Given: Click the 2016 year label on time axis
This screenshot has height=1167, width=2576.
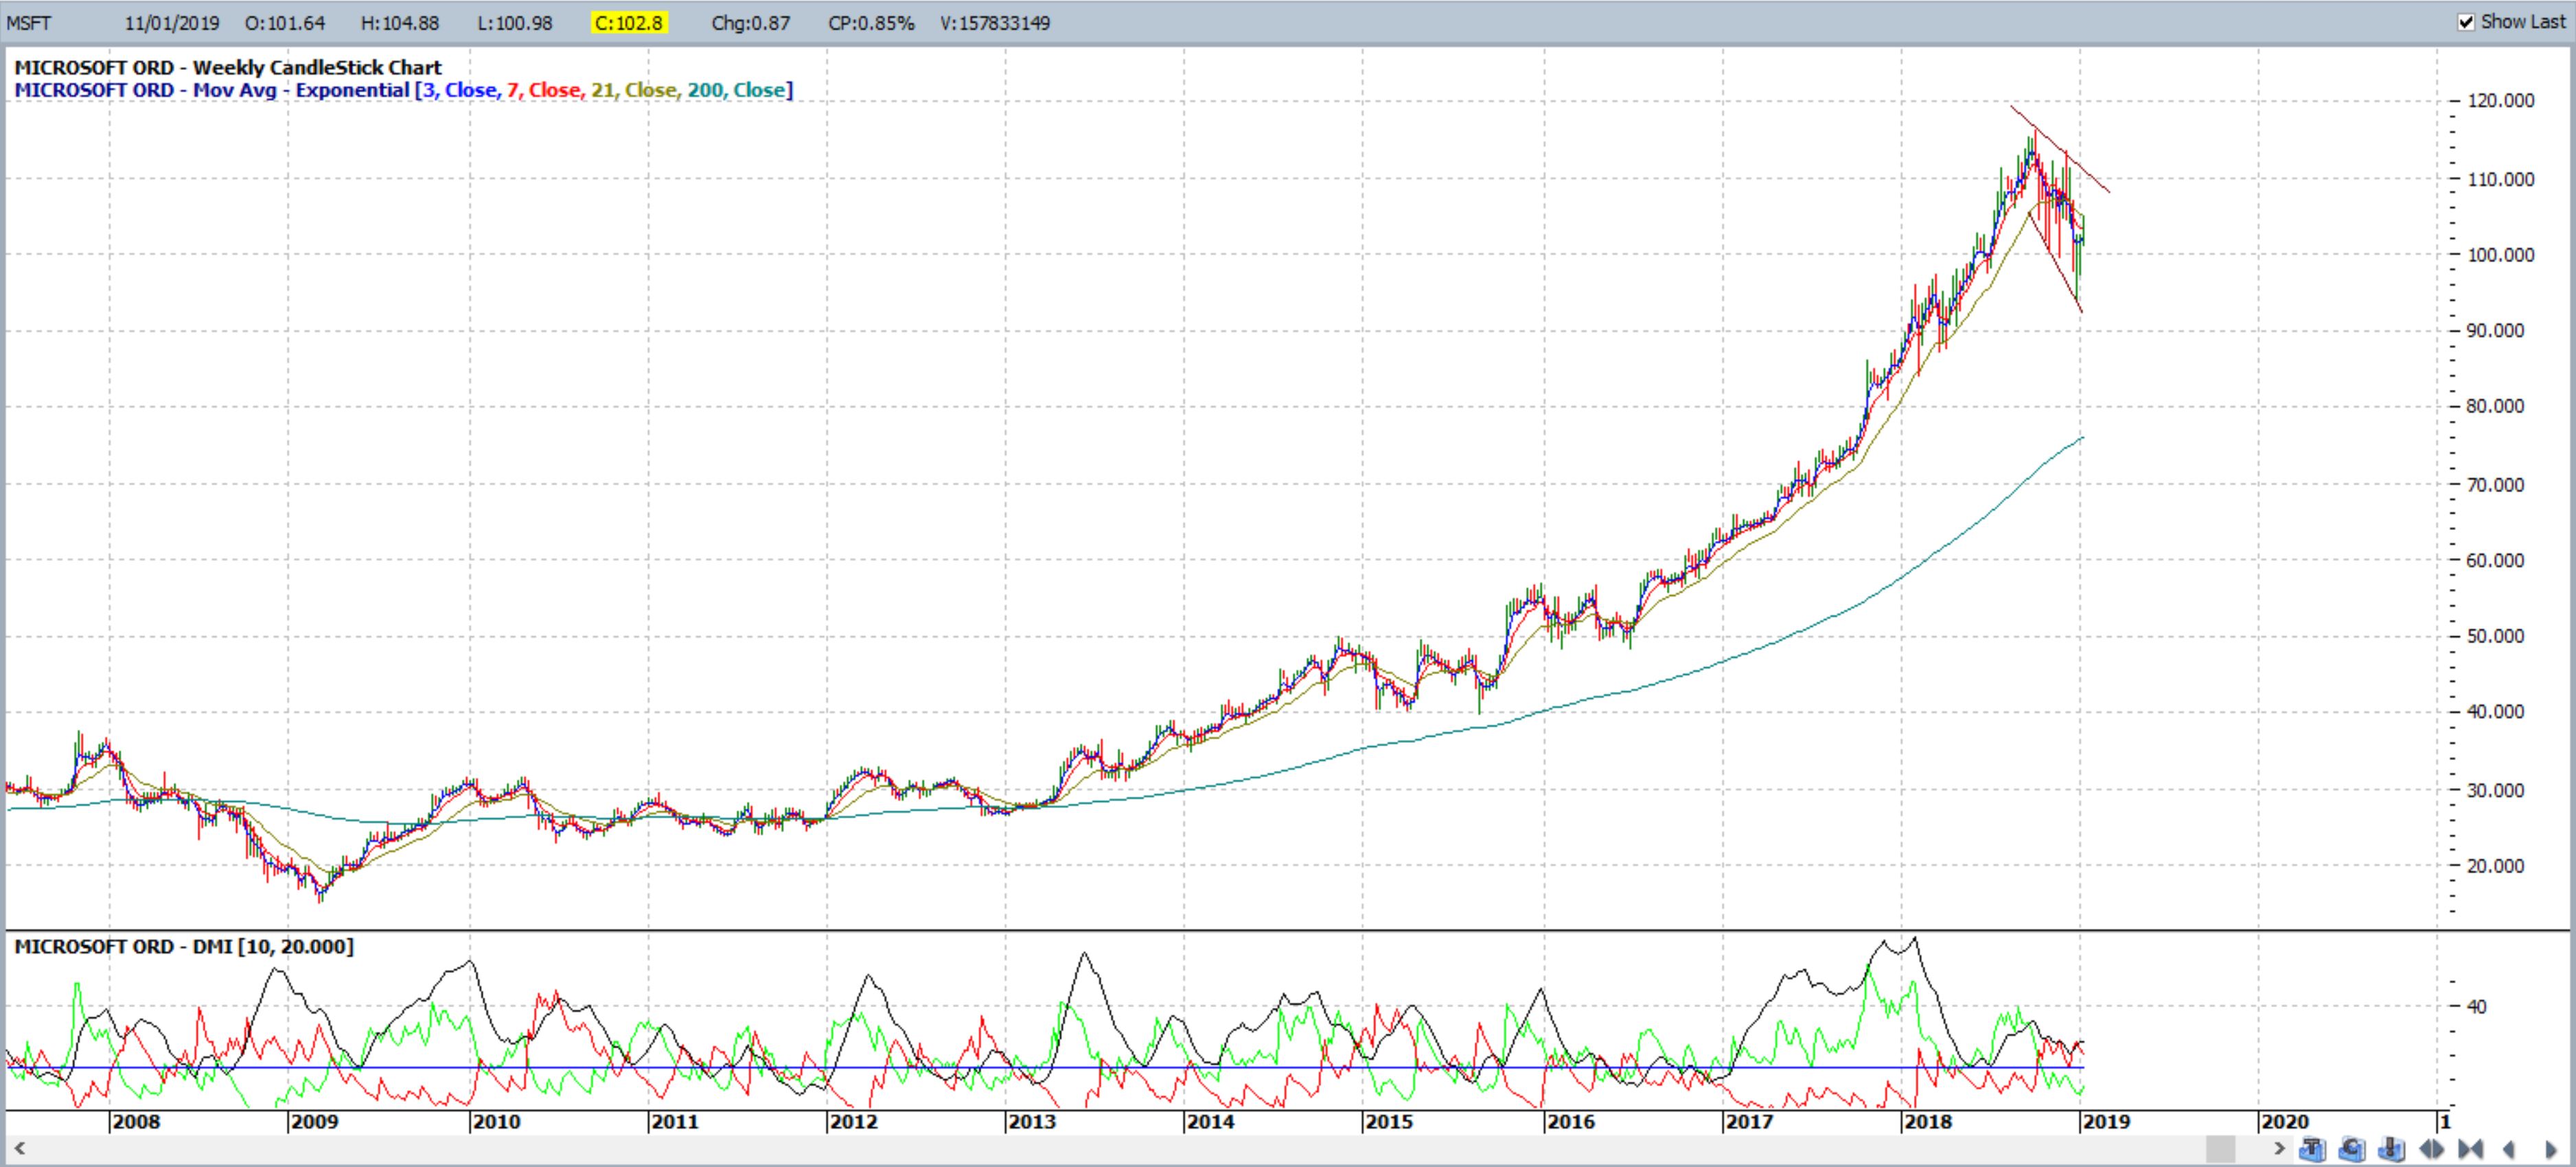Looking at the screenshot, I should click(1571, 1121).
